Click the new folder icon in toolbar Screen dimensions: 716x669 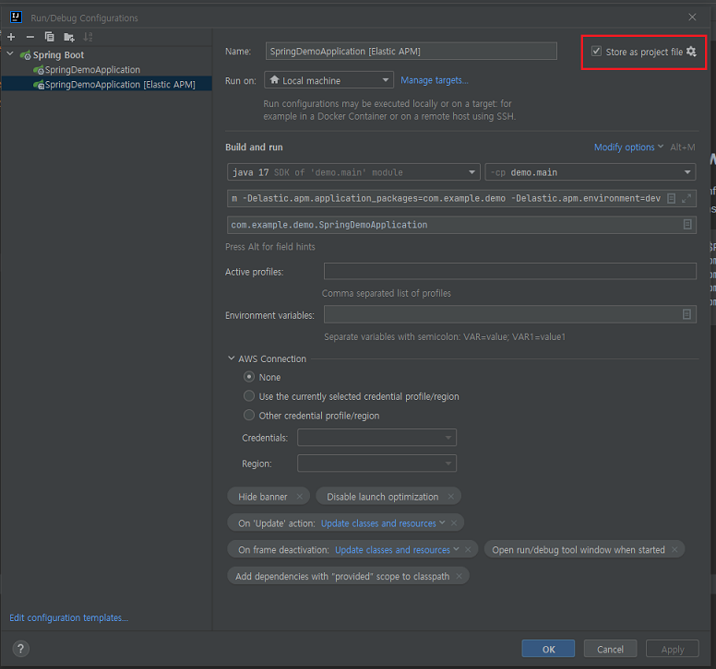69,37
